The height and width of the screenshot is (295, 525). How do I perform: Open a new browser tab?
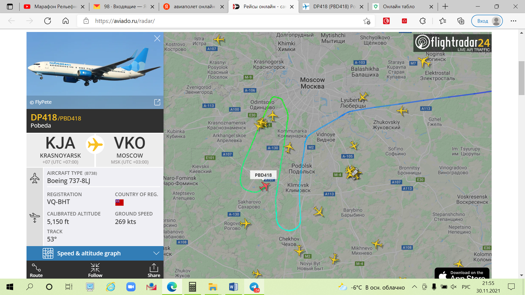[x=445, y=7]
